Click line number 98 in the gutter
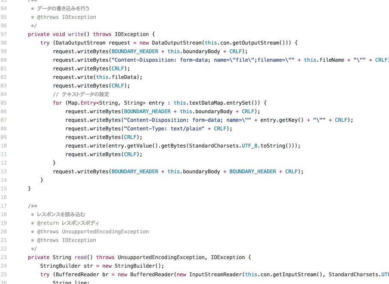The height and width of the screenshot is (284, 389). [3, 43]
